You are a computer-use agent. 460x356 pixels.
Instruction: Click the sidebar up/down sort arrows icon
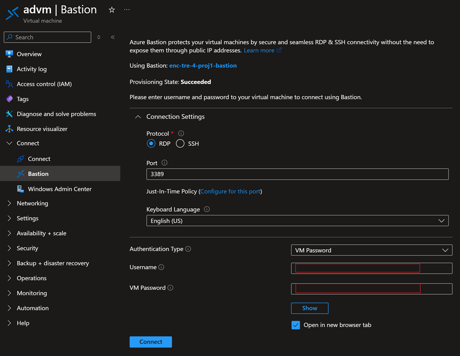[99, 37]
